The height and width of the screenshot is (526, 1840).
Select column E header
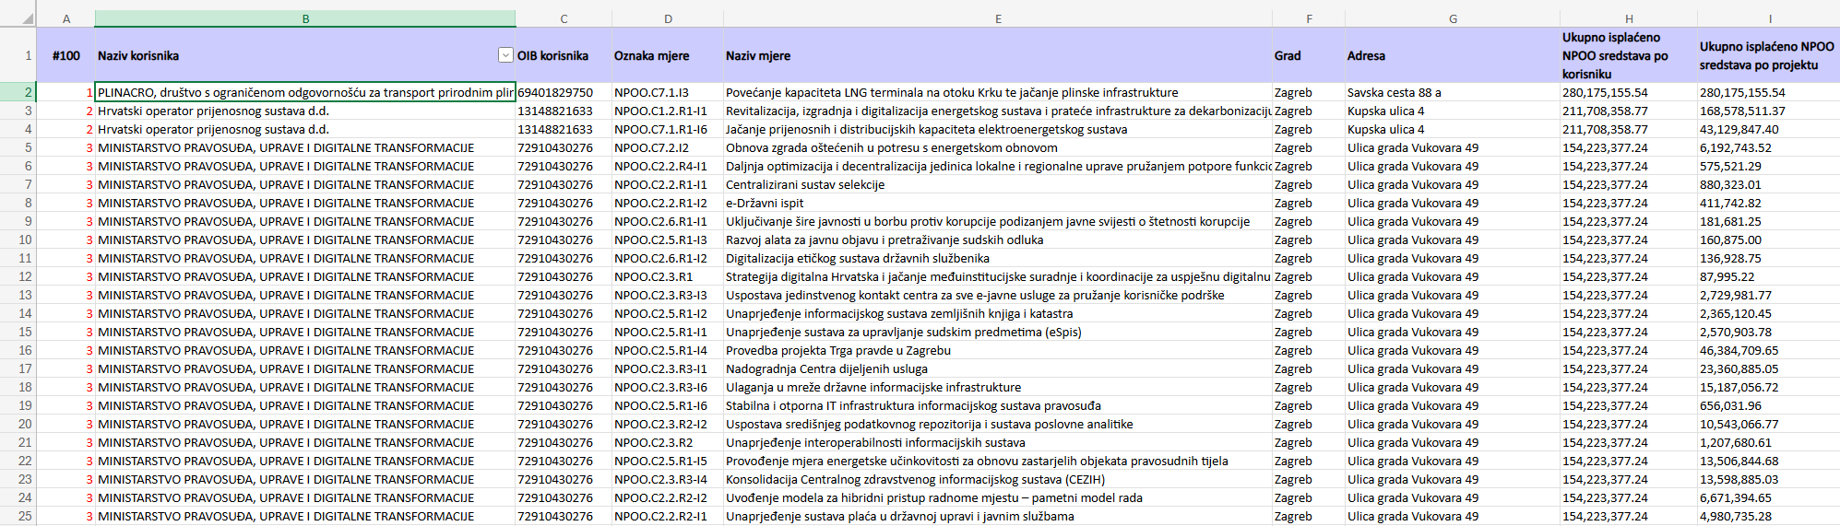tap(998, 18)
